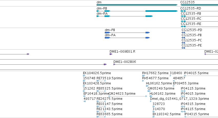Select the dm-RA transcript feature
Screen dimensions: 218x118
(124, 16)
